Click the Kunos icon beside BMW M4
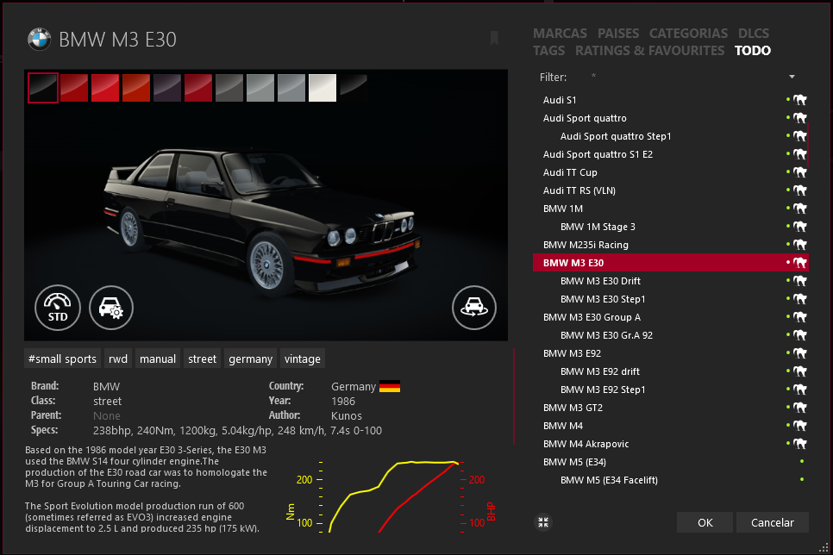 pos(800,426)
